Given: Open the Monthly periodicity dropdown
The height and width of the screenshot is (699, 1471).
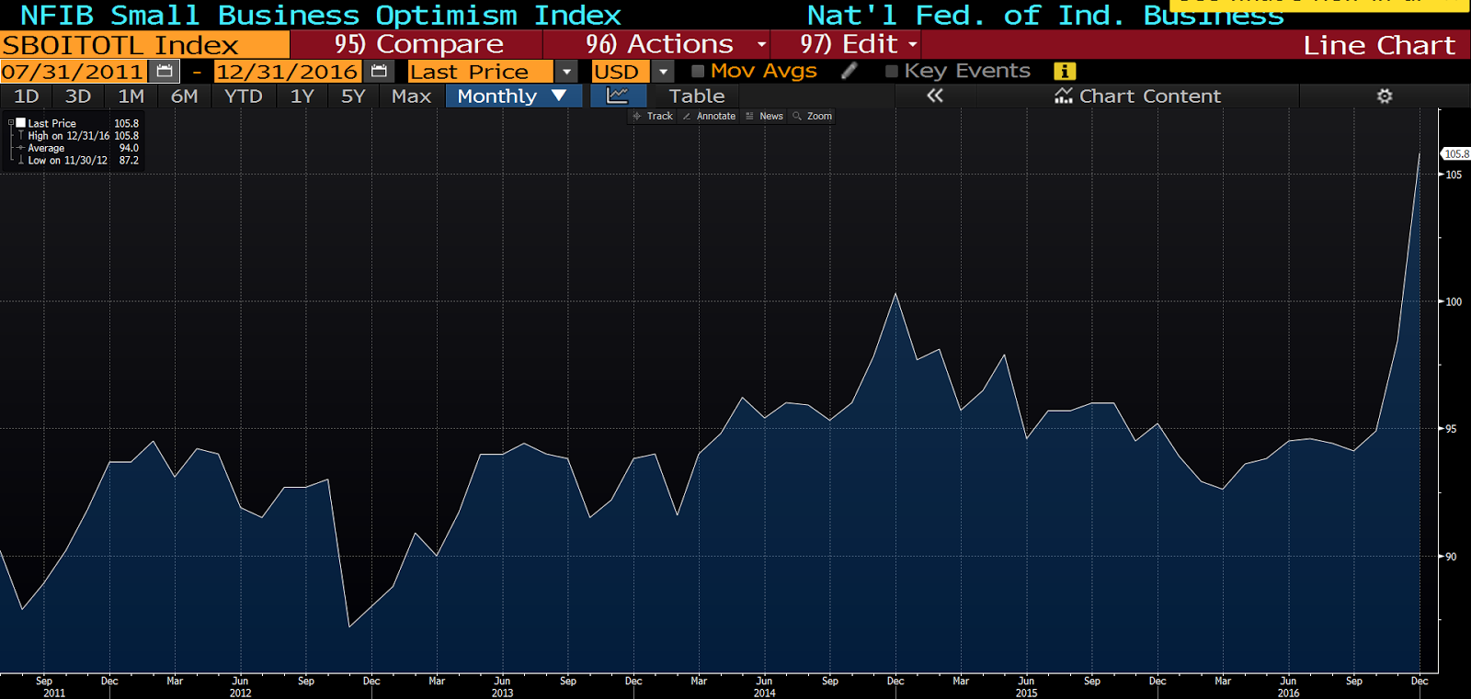Looking at the screenshot, I should (513, 96).
